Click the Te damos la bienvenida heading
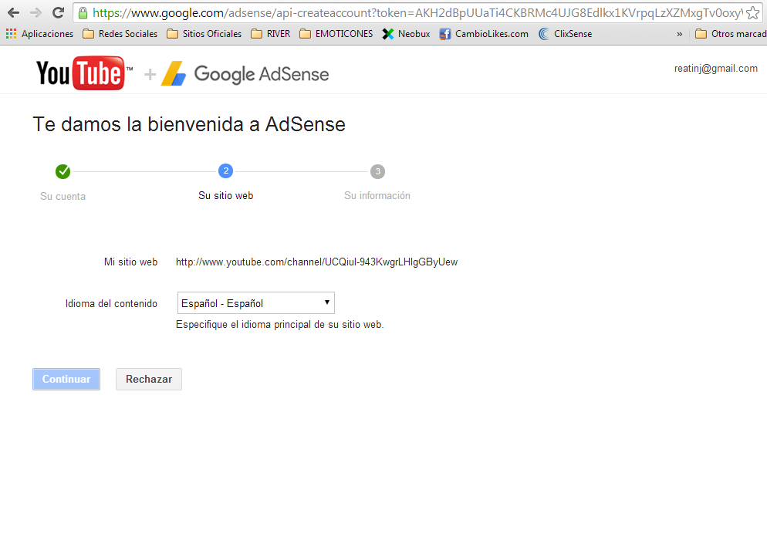 [x=189, y=124]
